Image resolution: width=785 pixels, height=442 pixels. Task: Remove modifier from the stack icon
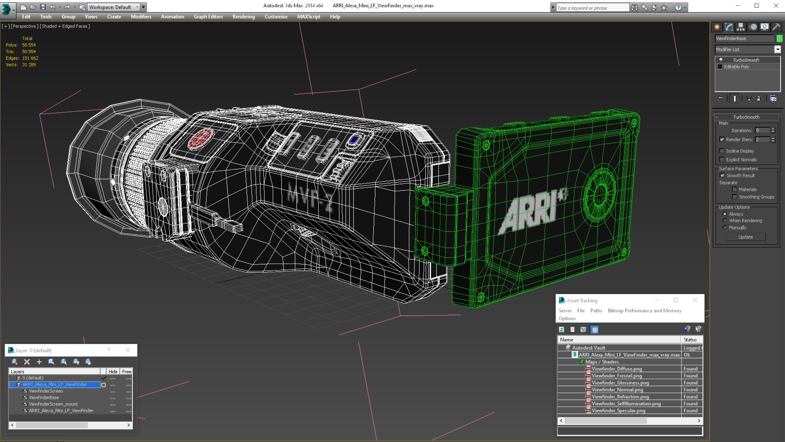pos(759,99)
